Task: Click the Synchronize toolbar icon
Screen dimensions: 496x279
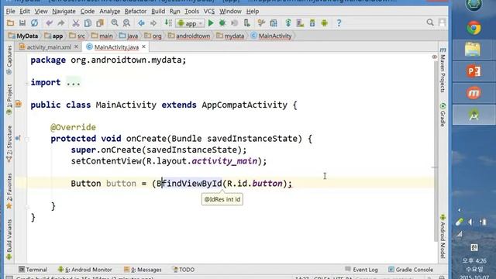Action: coord(34,23)
